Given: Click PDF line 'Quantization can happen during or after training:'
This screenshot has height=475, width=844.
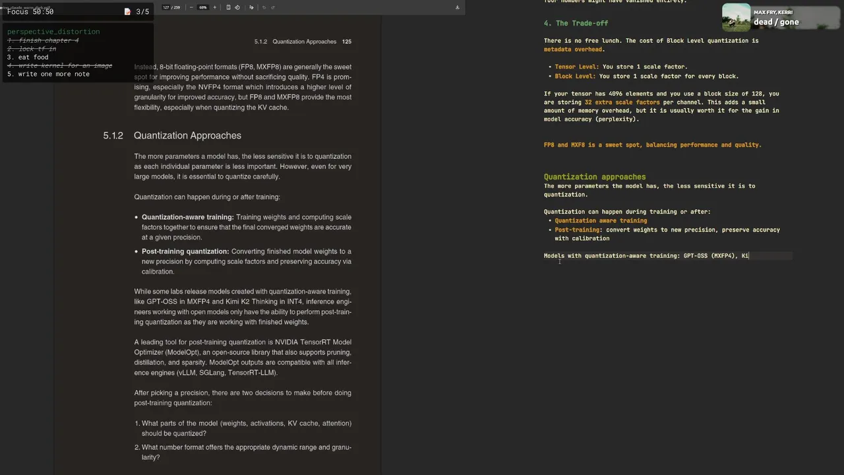Looking at the screenshot, I should click(207, 197).
